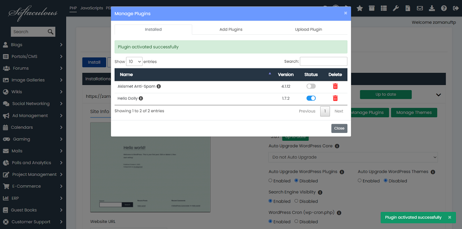
Task: Click the sidebar Search scripts field
Action: [29, 32]
